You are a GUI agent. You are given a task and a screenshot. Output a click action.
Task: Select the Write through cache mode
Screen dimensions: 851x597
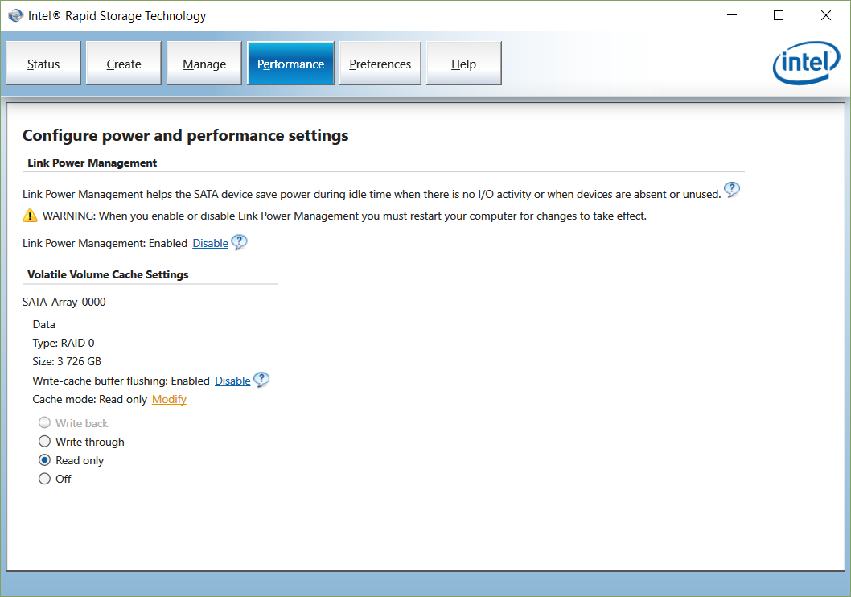[x=45, y=442]
